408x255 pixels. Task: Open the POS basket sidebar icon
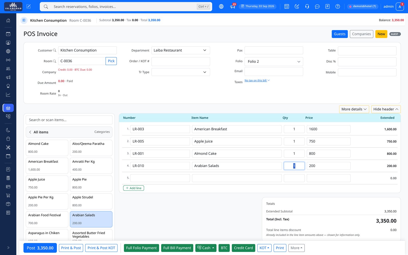8,108
